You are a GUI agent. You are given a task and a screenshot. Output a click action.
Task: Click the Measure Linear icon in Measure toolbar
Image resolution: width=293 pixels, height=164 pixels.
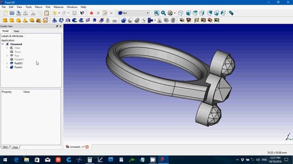point(182,20)
